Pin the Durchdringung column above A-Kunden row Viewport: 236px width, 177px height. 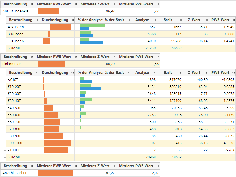pyautogui.click(x=73, y=20)
